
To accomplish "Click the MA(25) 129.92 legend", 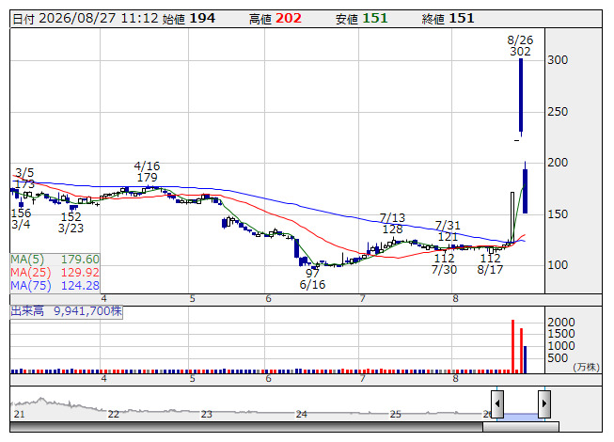I will tap(55, 273).
